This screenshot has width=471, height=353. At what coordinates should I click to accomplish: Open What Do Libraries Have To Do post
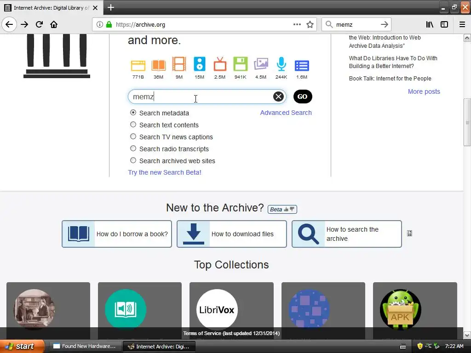393,62
